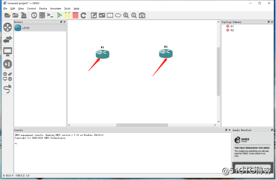Undock the Console panel

(x=226, y=130)
